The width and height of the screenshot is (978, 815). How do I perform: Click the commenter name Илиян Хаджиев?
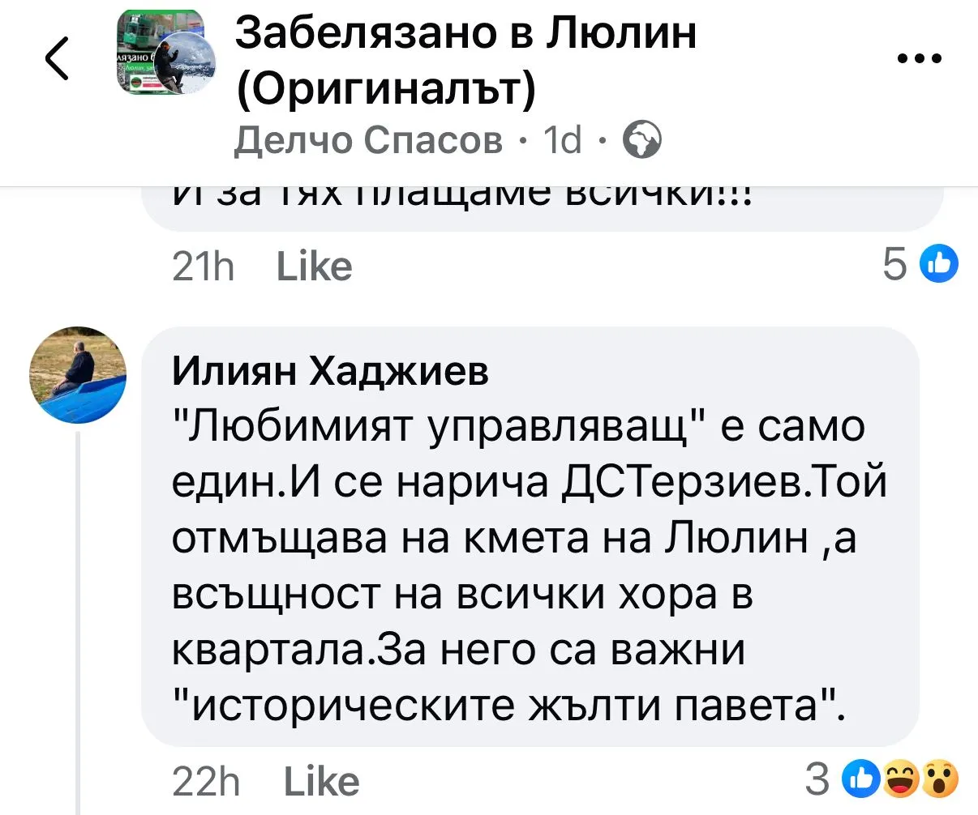331,372
